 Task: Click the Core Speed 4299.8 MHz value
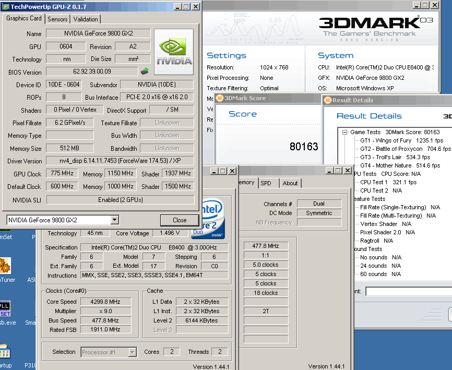105,302
